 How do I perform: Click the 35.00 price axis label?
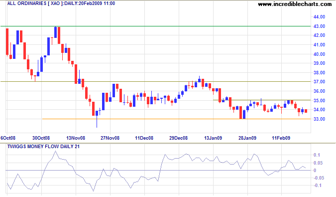click(x=319, y=100)
